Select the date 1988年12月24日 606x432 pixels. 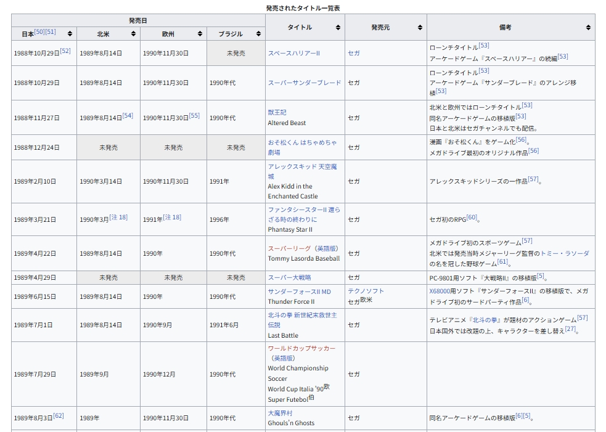point(37,147)
